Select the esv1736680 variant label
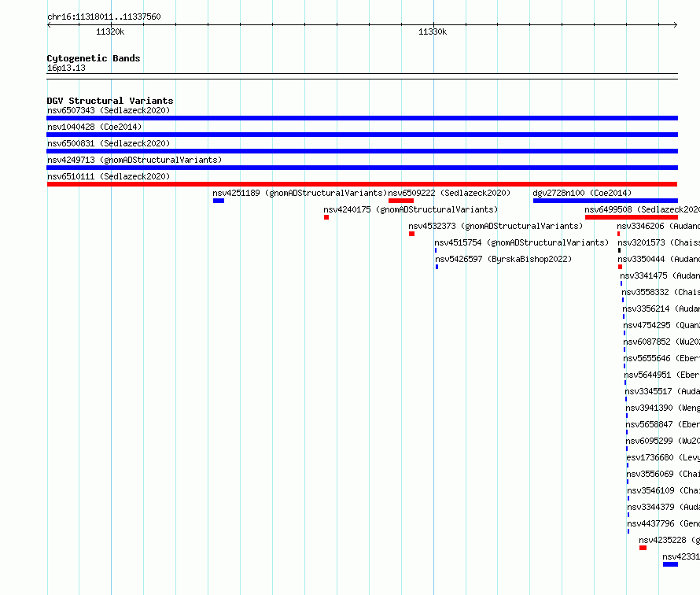Viewport: 700px width, 595px height. click(663, 457)
